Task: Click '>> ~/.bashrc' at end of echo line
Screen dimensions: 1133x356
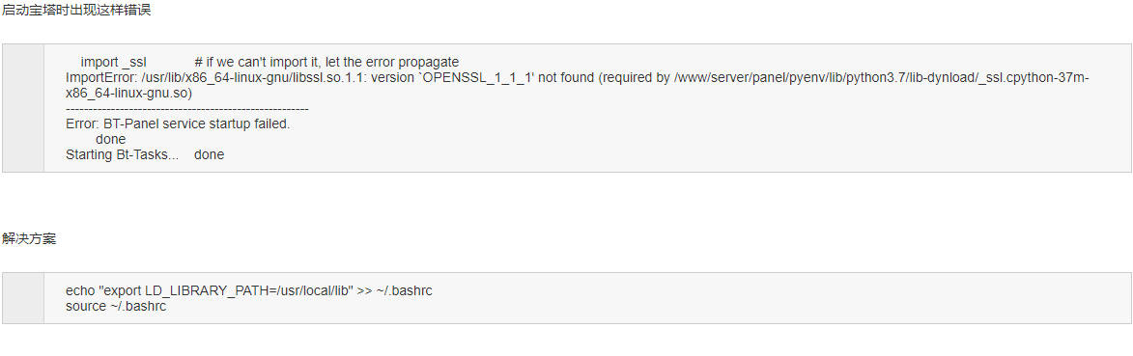Action: [394, 291]
